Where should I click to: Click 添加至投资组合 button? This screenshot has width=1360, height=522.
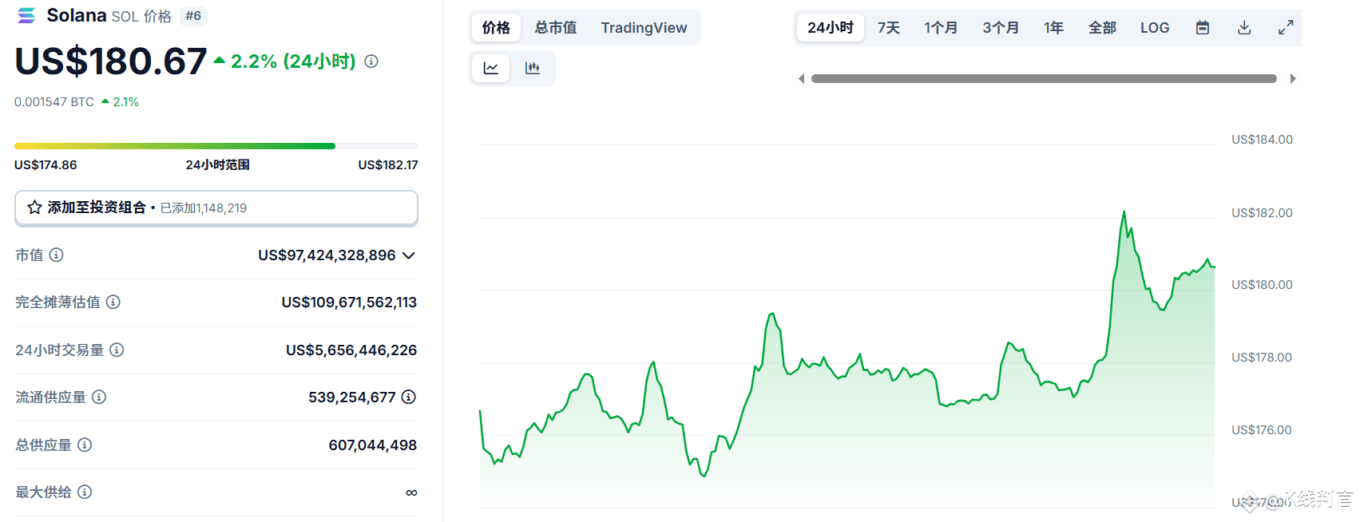[x=216, y=208]
